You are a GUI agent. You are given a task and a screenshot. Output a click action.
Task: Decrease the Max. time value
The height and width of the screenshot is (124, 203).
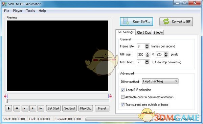[x=147, y=64]
